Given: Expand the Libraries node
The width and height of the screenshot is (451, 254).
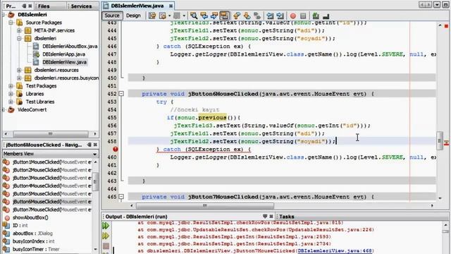Looking at the screenshot, I should (x=11, y=94).
